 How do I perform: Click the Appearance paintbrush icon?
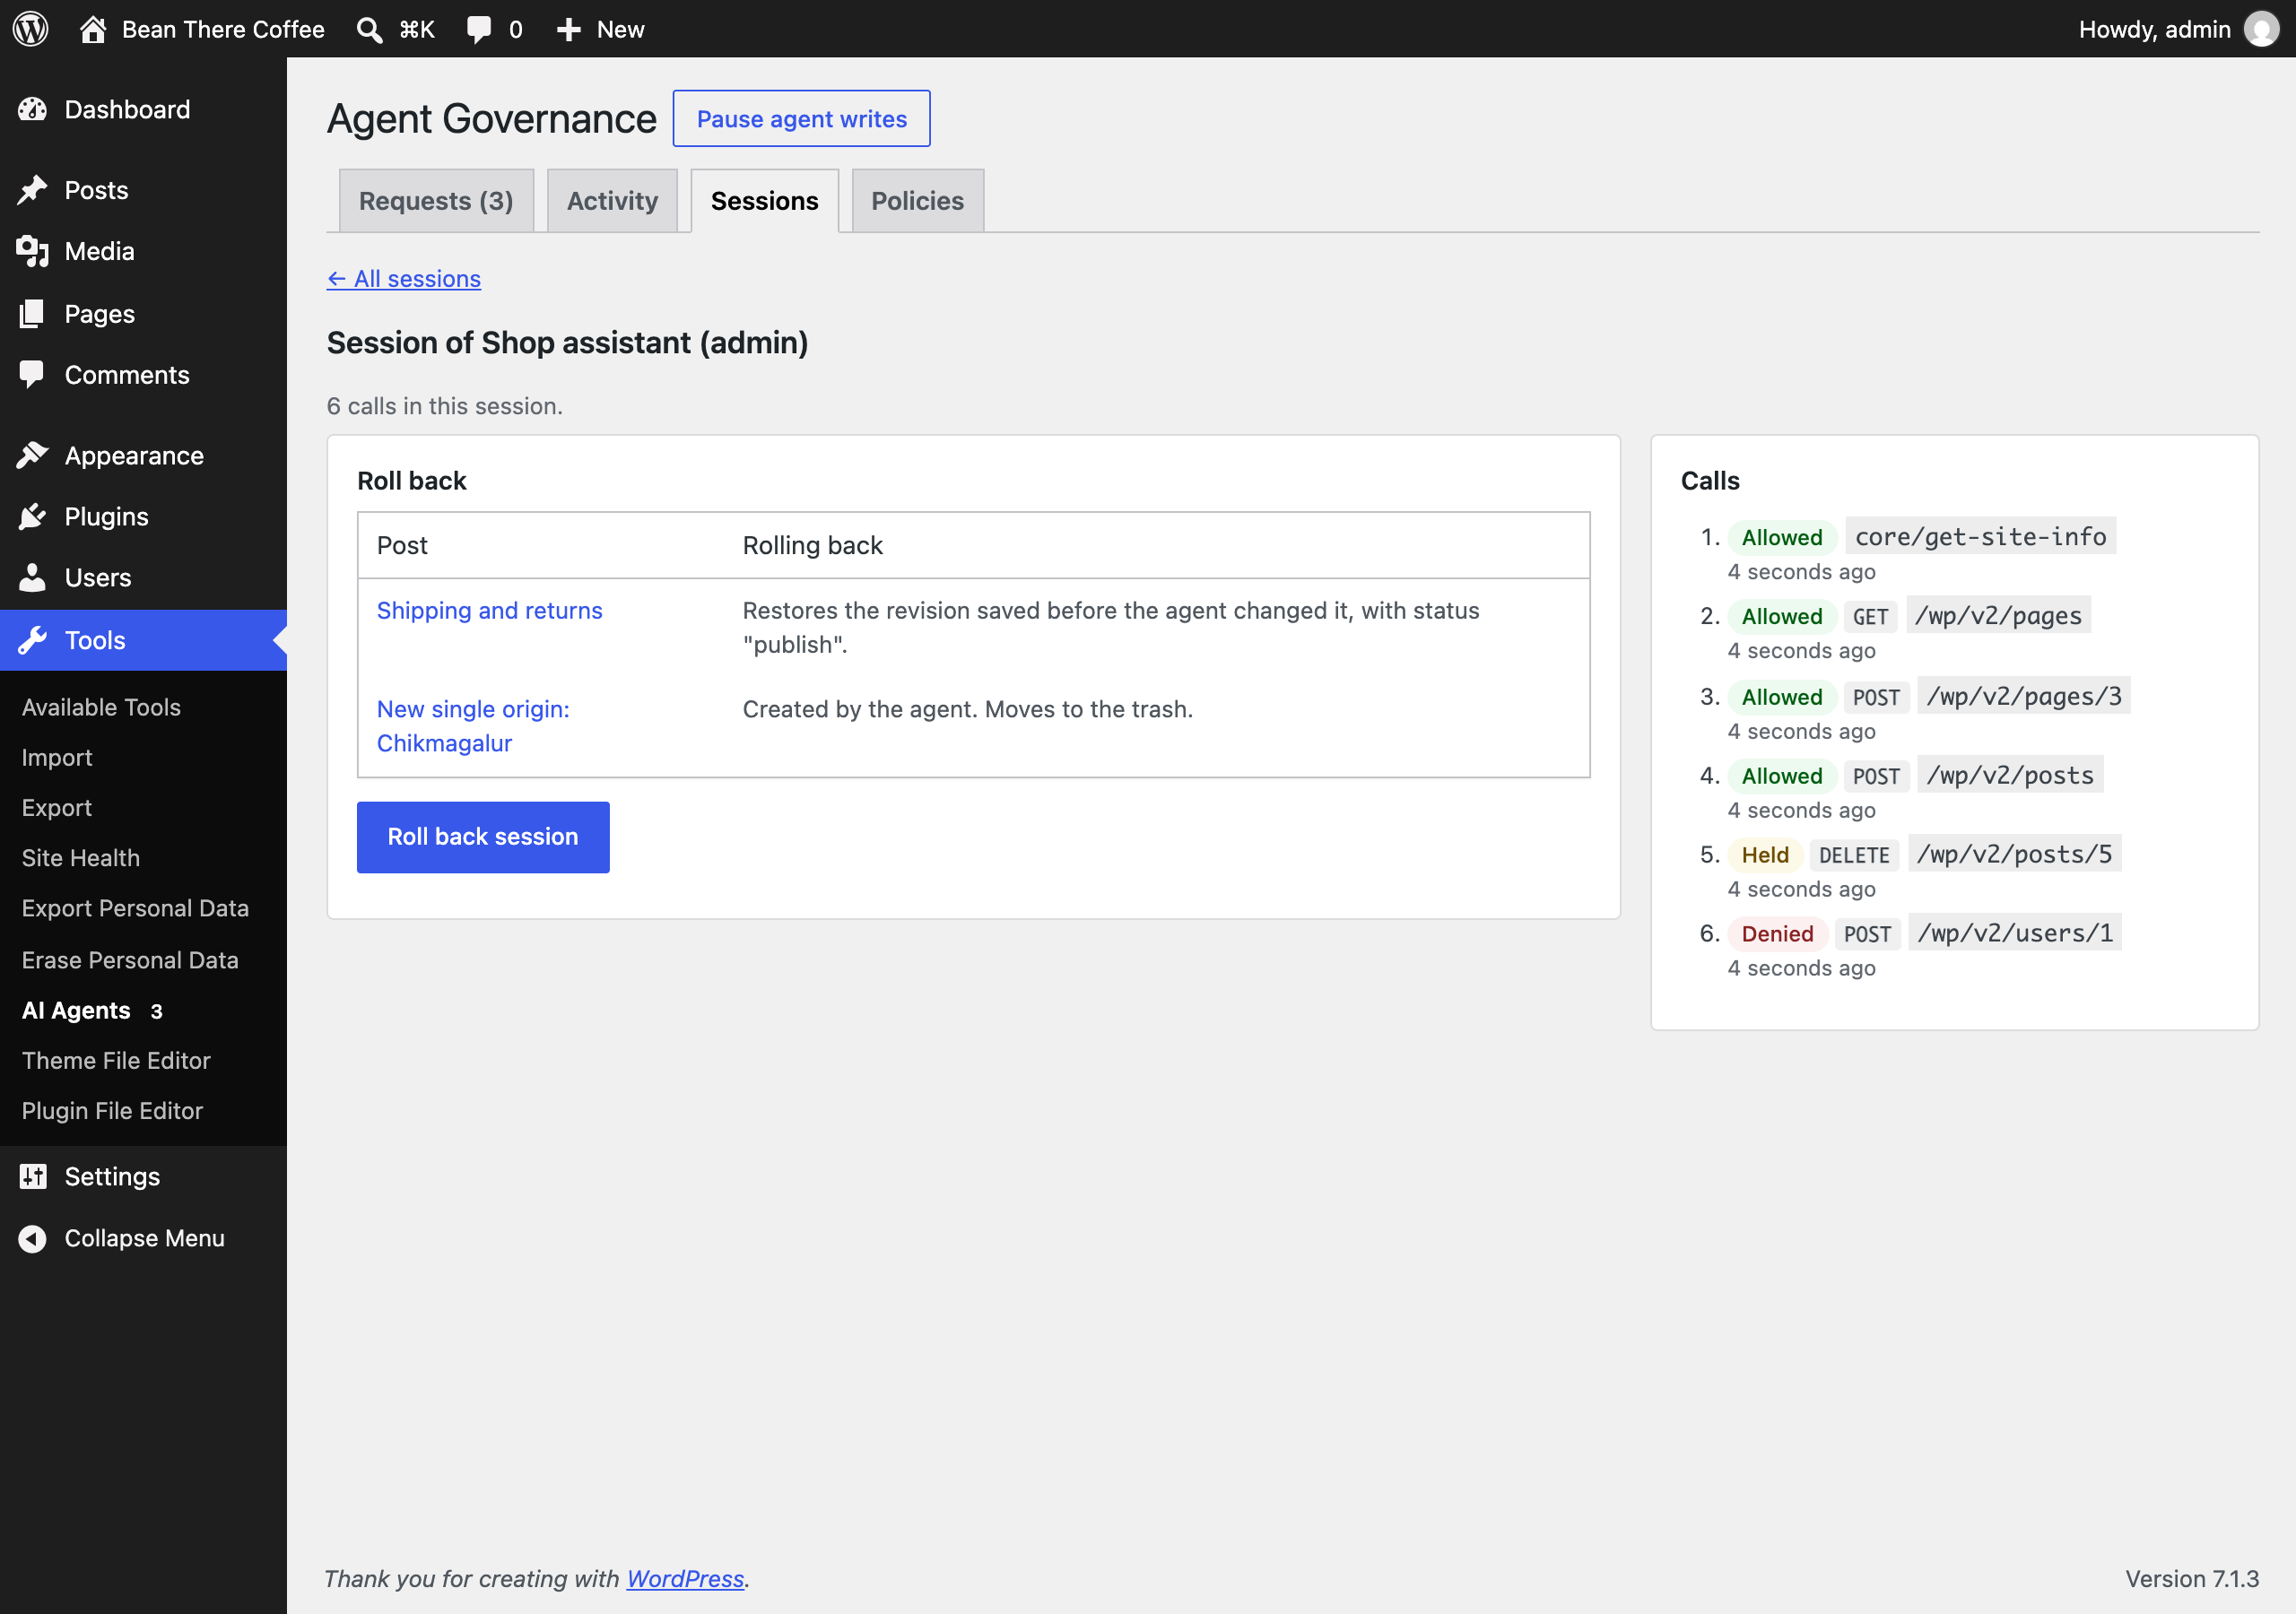[x=32, y=456]
